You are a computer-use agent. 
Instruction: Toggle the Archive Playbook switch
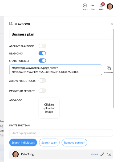(x=42, y=46)
